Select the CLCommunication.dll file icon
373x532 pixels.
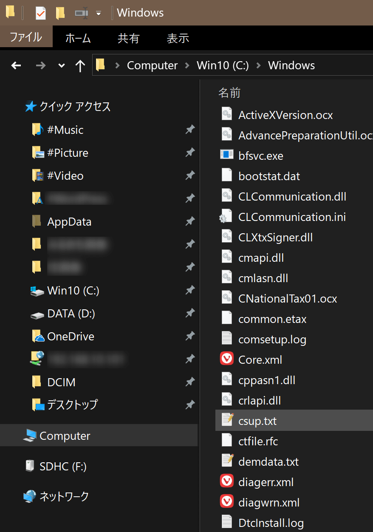[227, 196]
